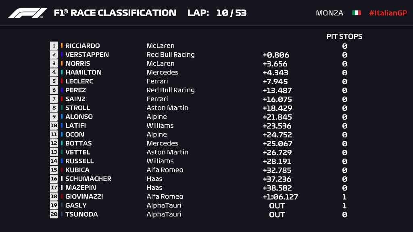413x232 pixels.
Task: Select the PIT STOPS column header
Action: pyautogui.click(x=344, y=37)
